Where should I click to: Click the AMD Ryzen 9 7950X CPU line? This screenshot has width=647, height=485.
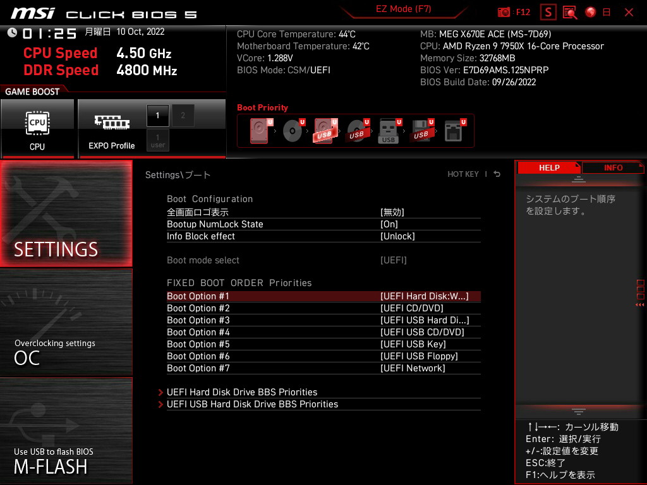point(512,46)
